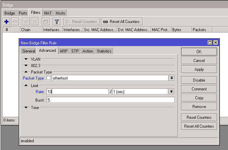The width and height of the screenshot is (228, 150).
Task: Click Reset All Counters button in dialog
Action: coord(199,126)
